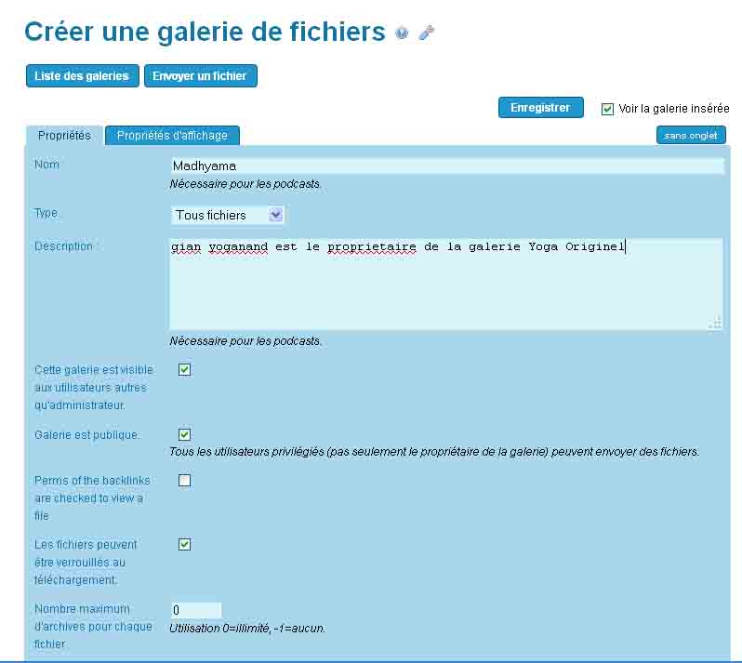Open the Type dropdown showing 'Tous fichiers'
The width and height of the screenshot is (742, 663).
click(x=227, y=215)
